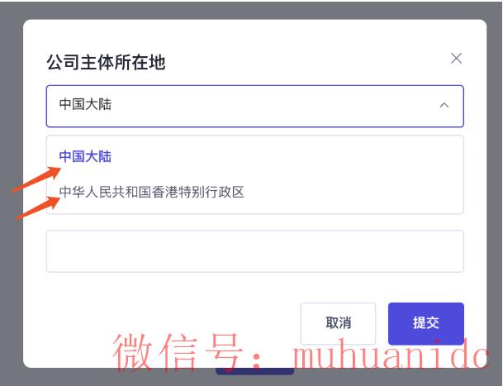The image size is (503, 386).
Task: Select 中国大陆 option in the list
Action: click(254, 157)
